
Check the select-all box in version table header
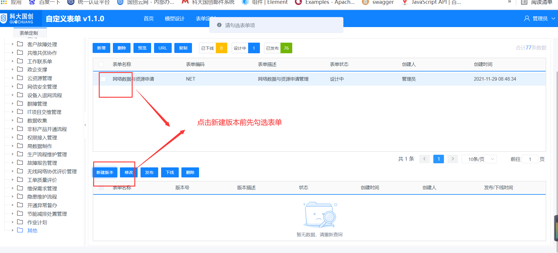point(101,187)
